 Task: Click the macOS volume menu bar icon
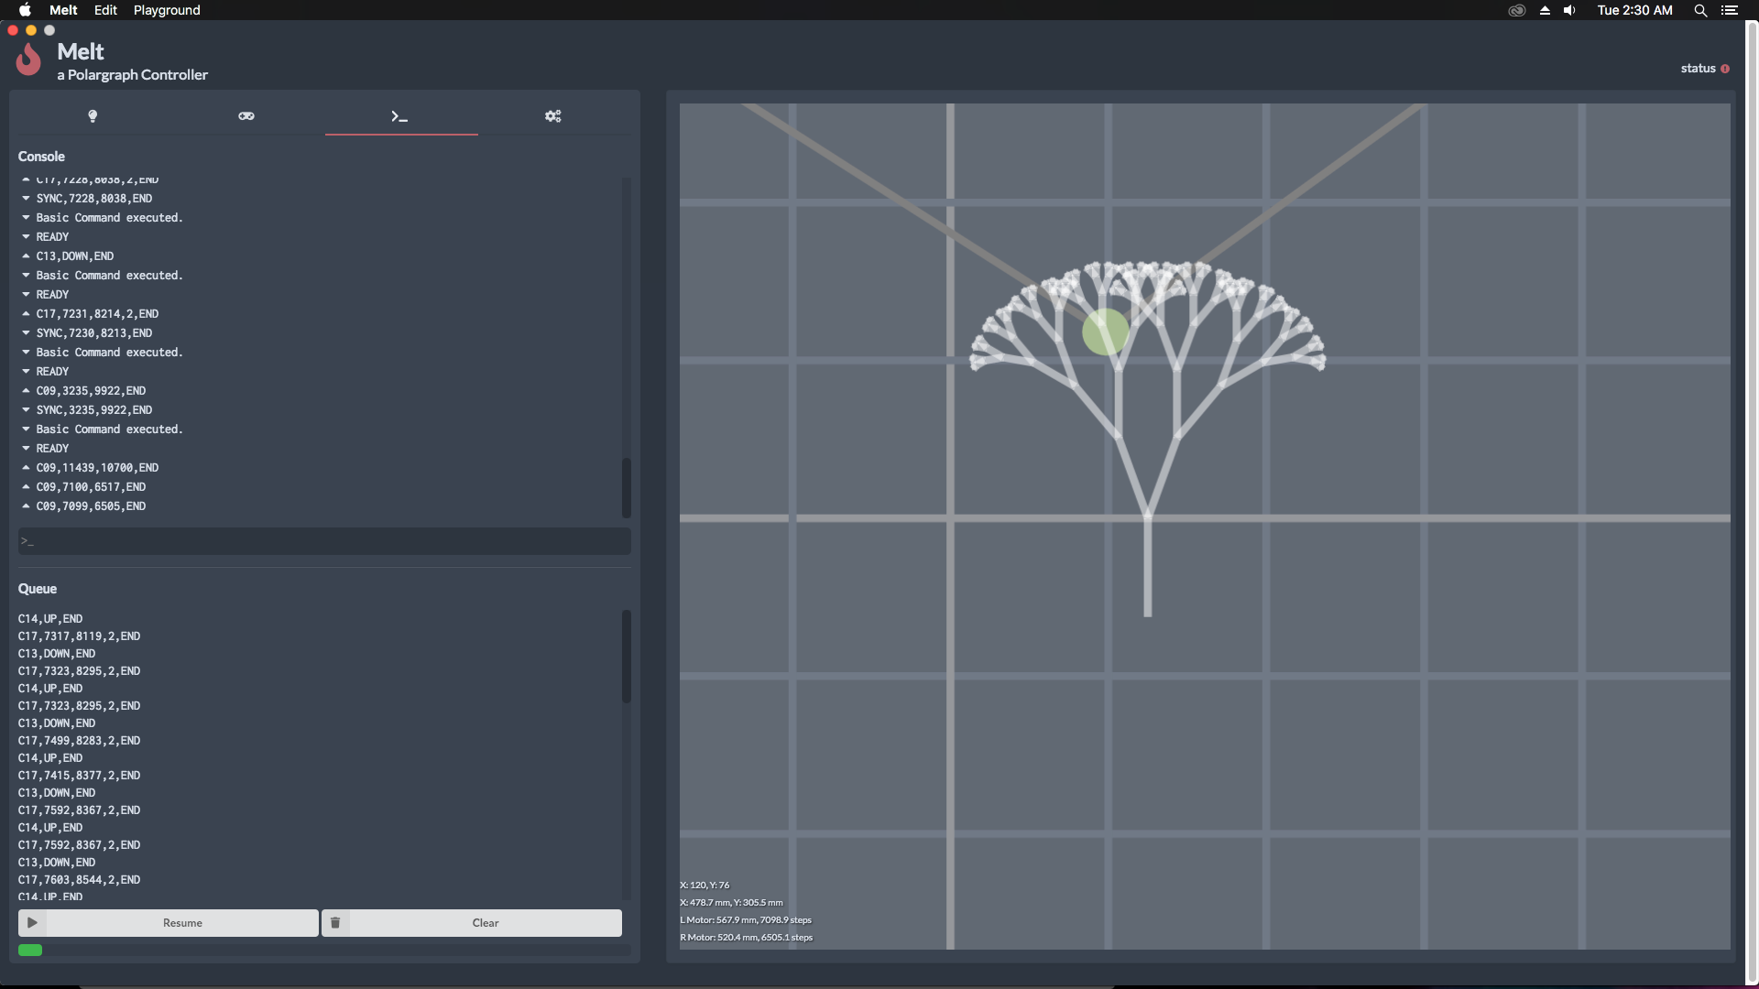point(1569,10)
